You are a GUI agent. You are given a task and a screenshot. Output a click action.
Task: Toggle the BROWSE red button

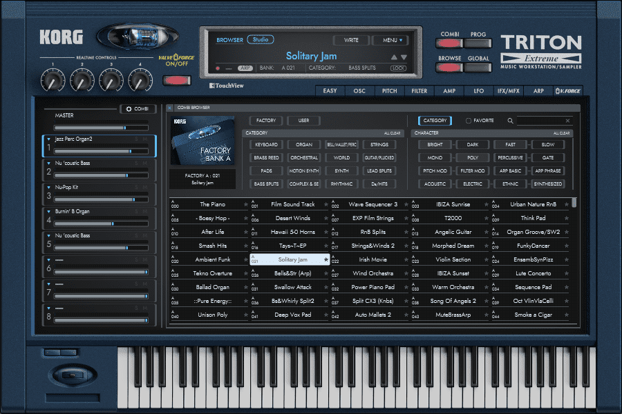[449, 68]
